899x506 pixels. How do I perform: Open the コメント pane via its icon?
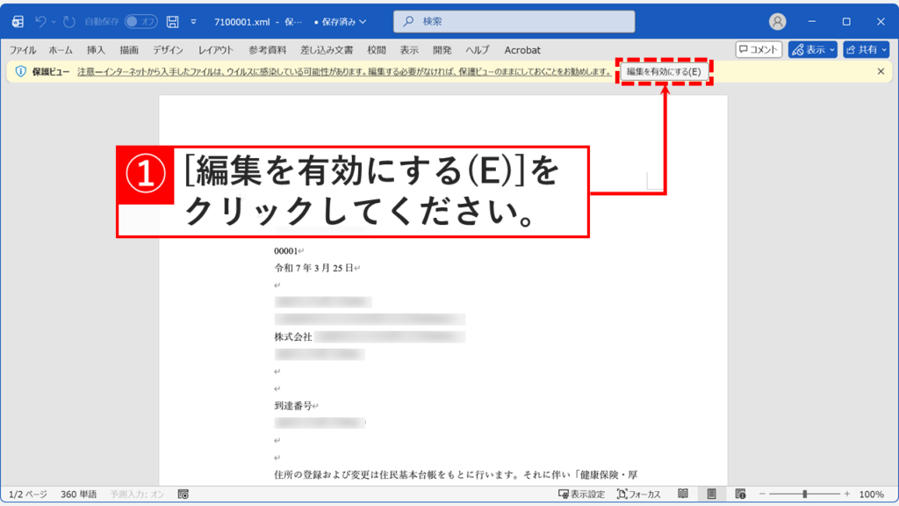tap(759, 49)
